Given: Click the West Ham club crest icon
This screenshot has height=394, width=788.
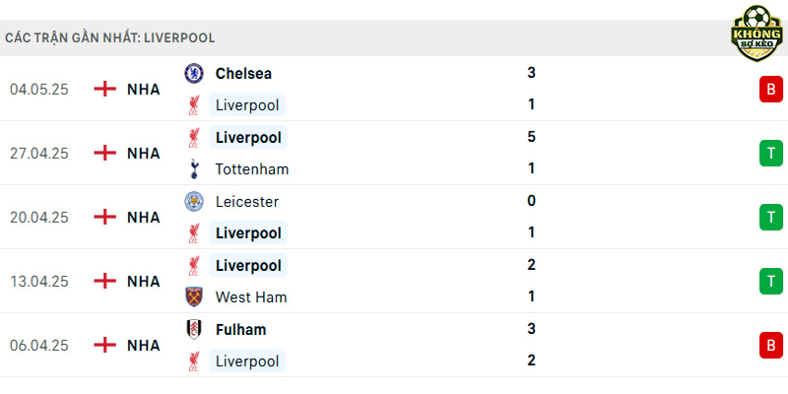Looking at the screenshot, I should click(193, 297).
